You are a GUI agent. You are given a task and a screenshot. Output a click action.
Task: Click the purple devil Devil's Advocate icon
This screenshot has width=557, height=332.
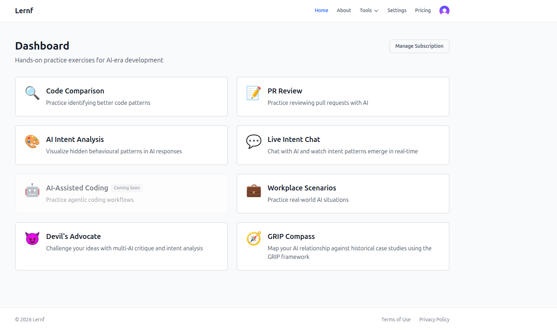pos(32,239)
